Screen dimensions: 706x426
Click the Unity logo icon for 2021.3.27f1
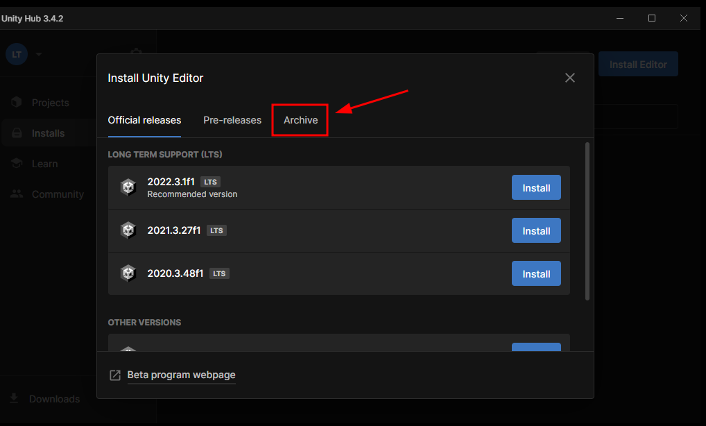[x=128, y=230]
